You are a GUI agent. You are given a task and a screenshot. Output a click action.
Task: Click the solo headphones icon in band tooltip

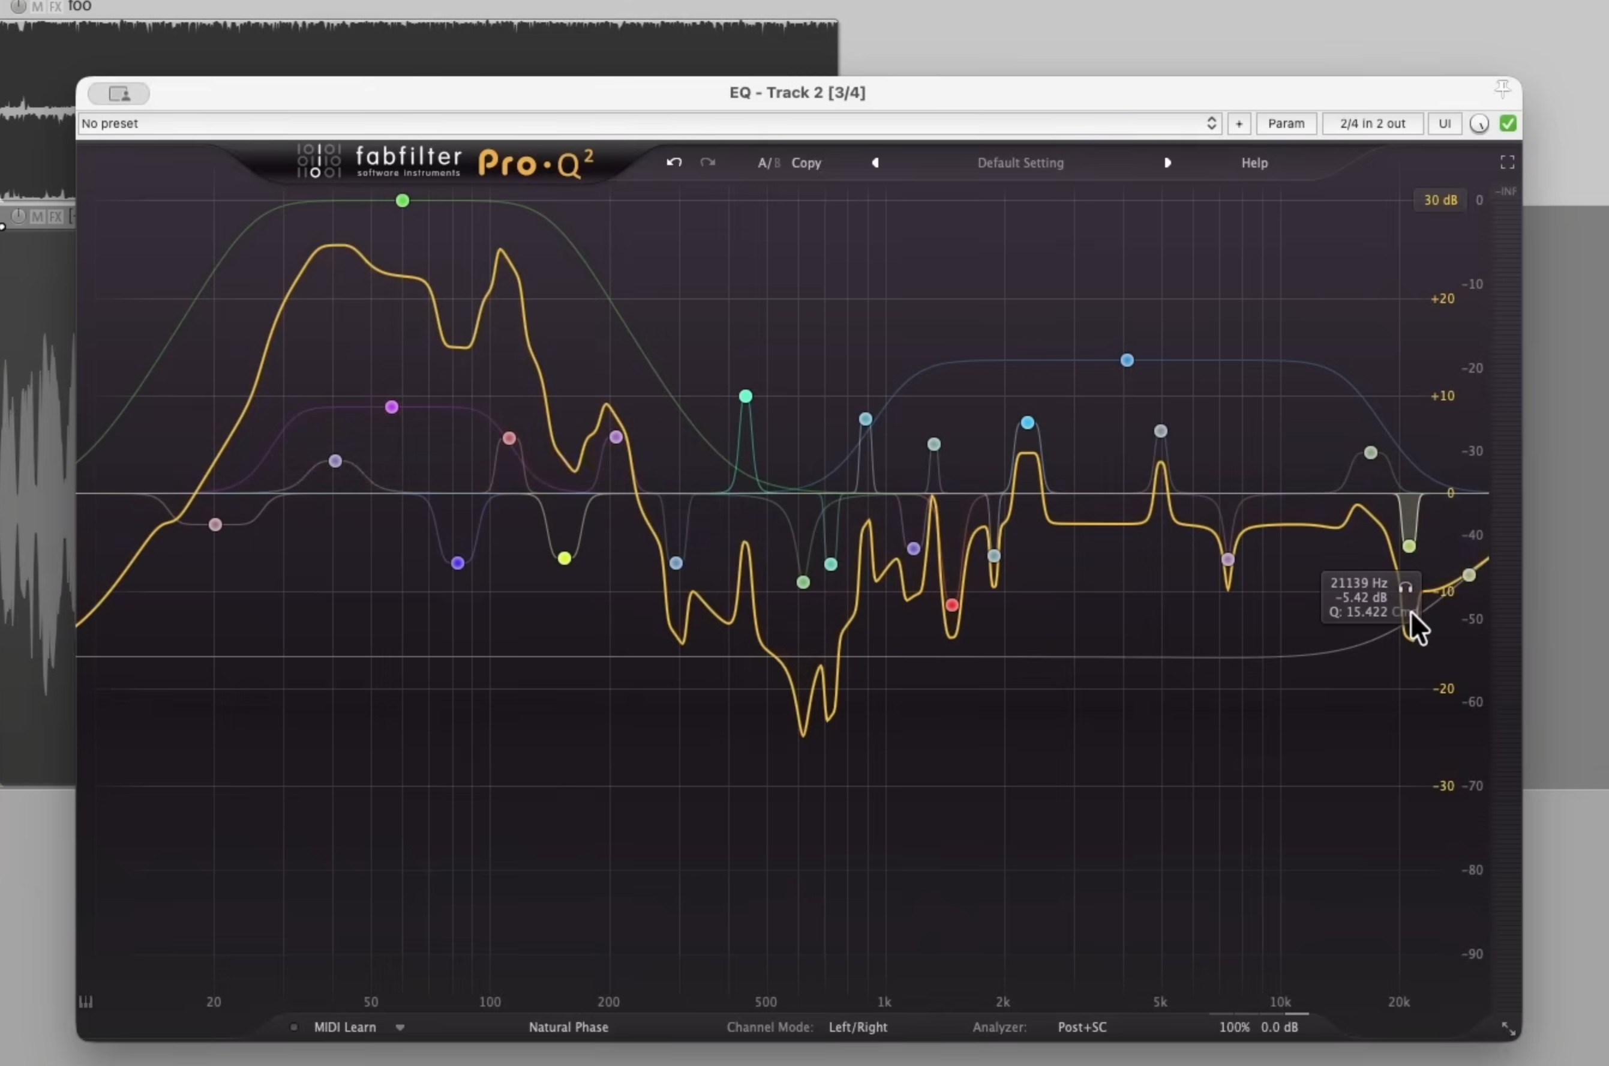point(1405,588)
